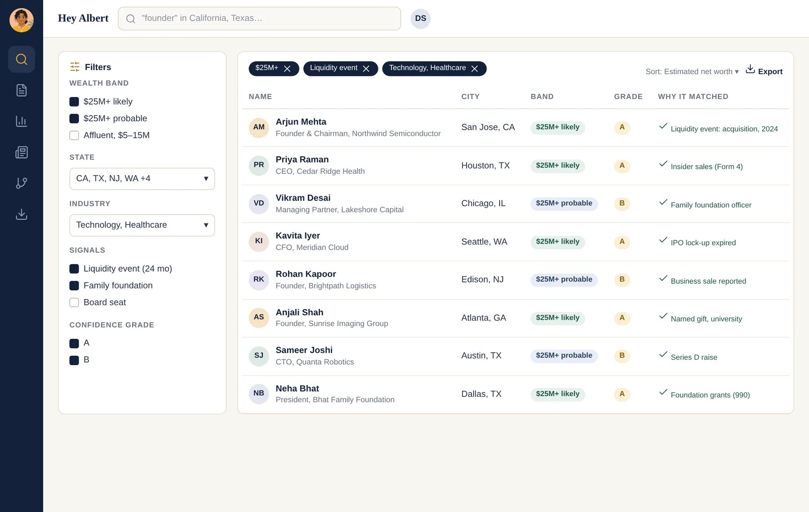Click the IPO lock-up expired reason
This screenshot has height=512, width=809.
[703, 243]
